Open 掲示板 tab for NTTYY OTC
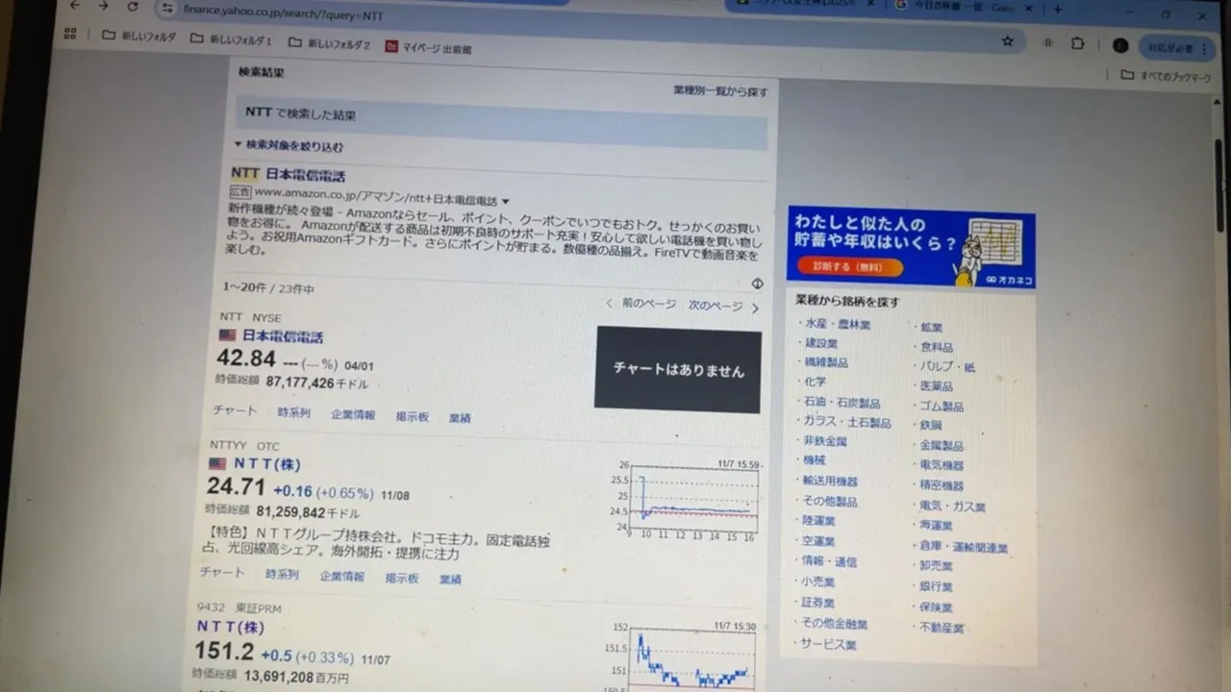Viewport: 1231px width, 692px height. pyautogui.click(x=401, y=579)
